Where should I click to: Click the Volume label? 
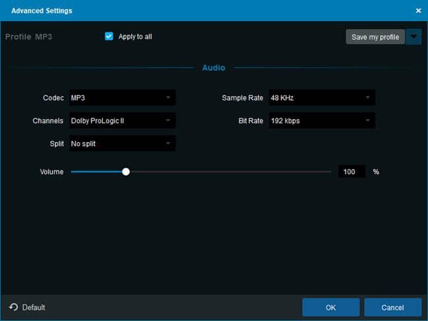51,172
